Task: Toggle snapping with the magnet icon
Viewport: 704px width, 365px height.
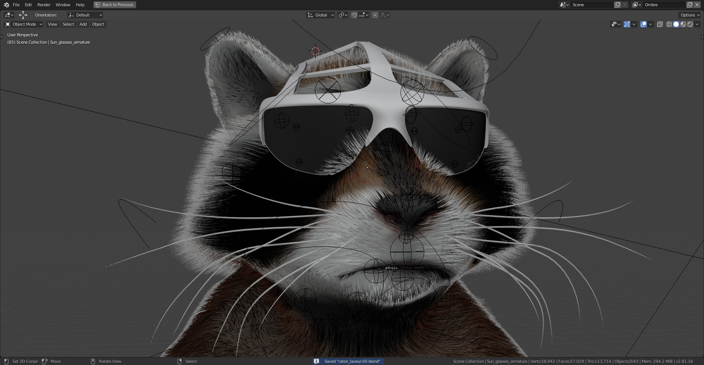Action: 354,15
